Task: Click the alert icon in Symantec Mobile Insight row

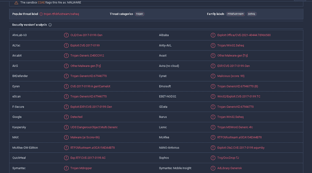Action: [x=213, y=168]
